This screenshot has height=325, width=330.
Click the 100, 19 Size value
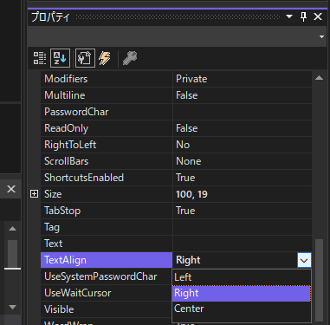[243, 194]
